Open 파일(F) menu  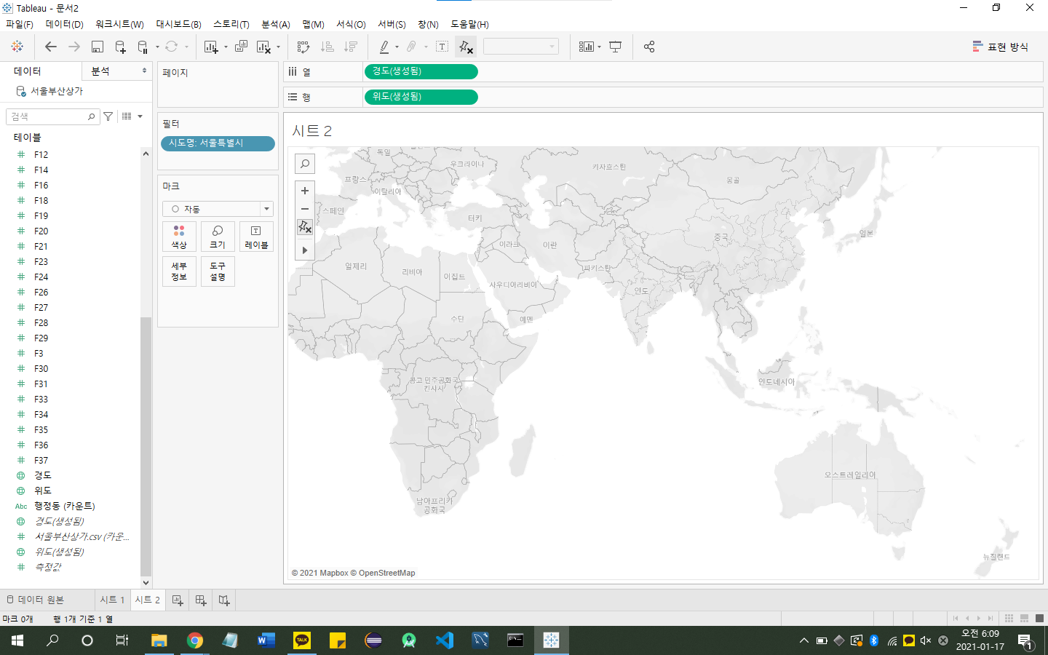point(20,24)
